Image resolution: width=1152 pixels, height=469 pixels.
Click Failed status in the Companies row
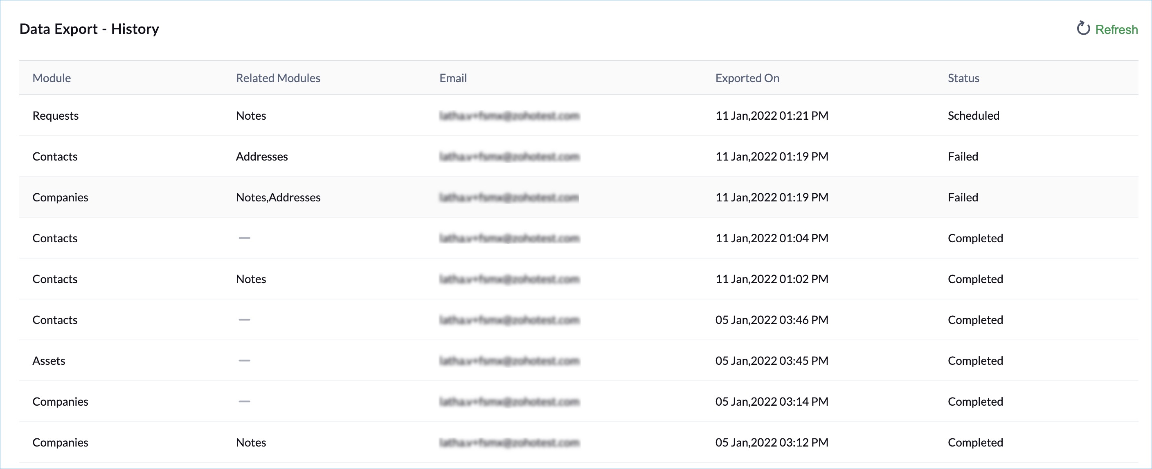pyautogui.click(x=962, y=197)
